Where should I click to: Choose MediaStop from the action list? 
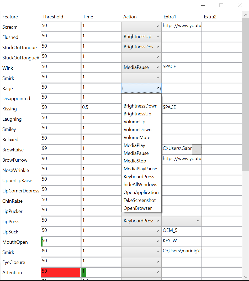[141, 161]
